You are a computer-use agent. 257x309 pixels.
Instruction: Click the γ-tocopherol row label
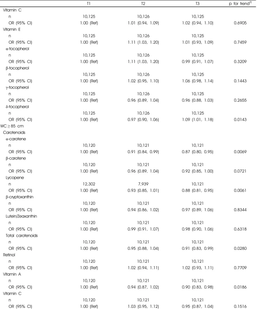tap(17, 87)
